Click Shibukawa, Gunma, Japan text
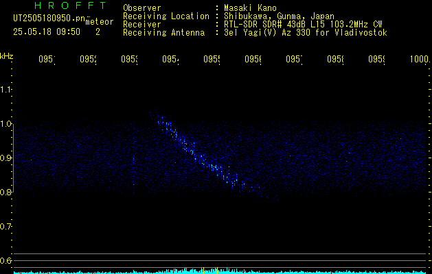The image size is (432, 274). (x=279, y=16)
